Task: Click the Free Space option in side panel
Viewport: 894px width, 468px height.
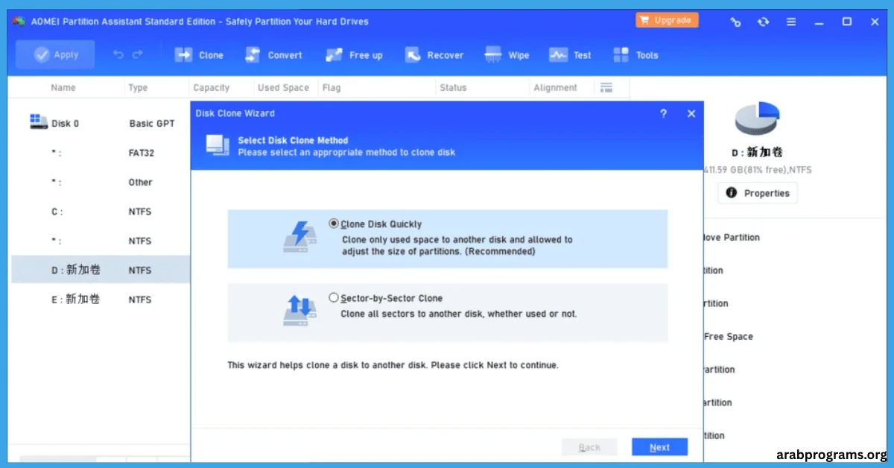Action: tap(729, 337)
